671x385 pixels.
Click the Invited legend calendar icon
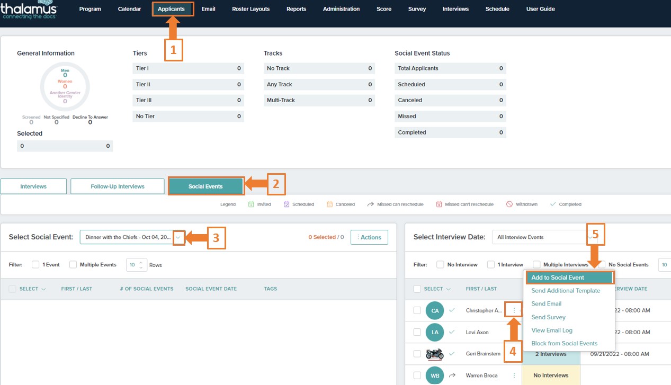[x=251, y=204]
